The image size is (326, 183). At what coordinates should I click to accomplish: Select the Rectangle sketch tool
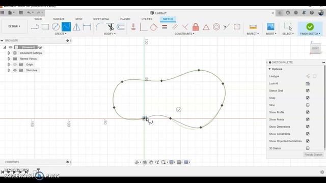point(45,27)
